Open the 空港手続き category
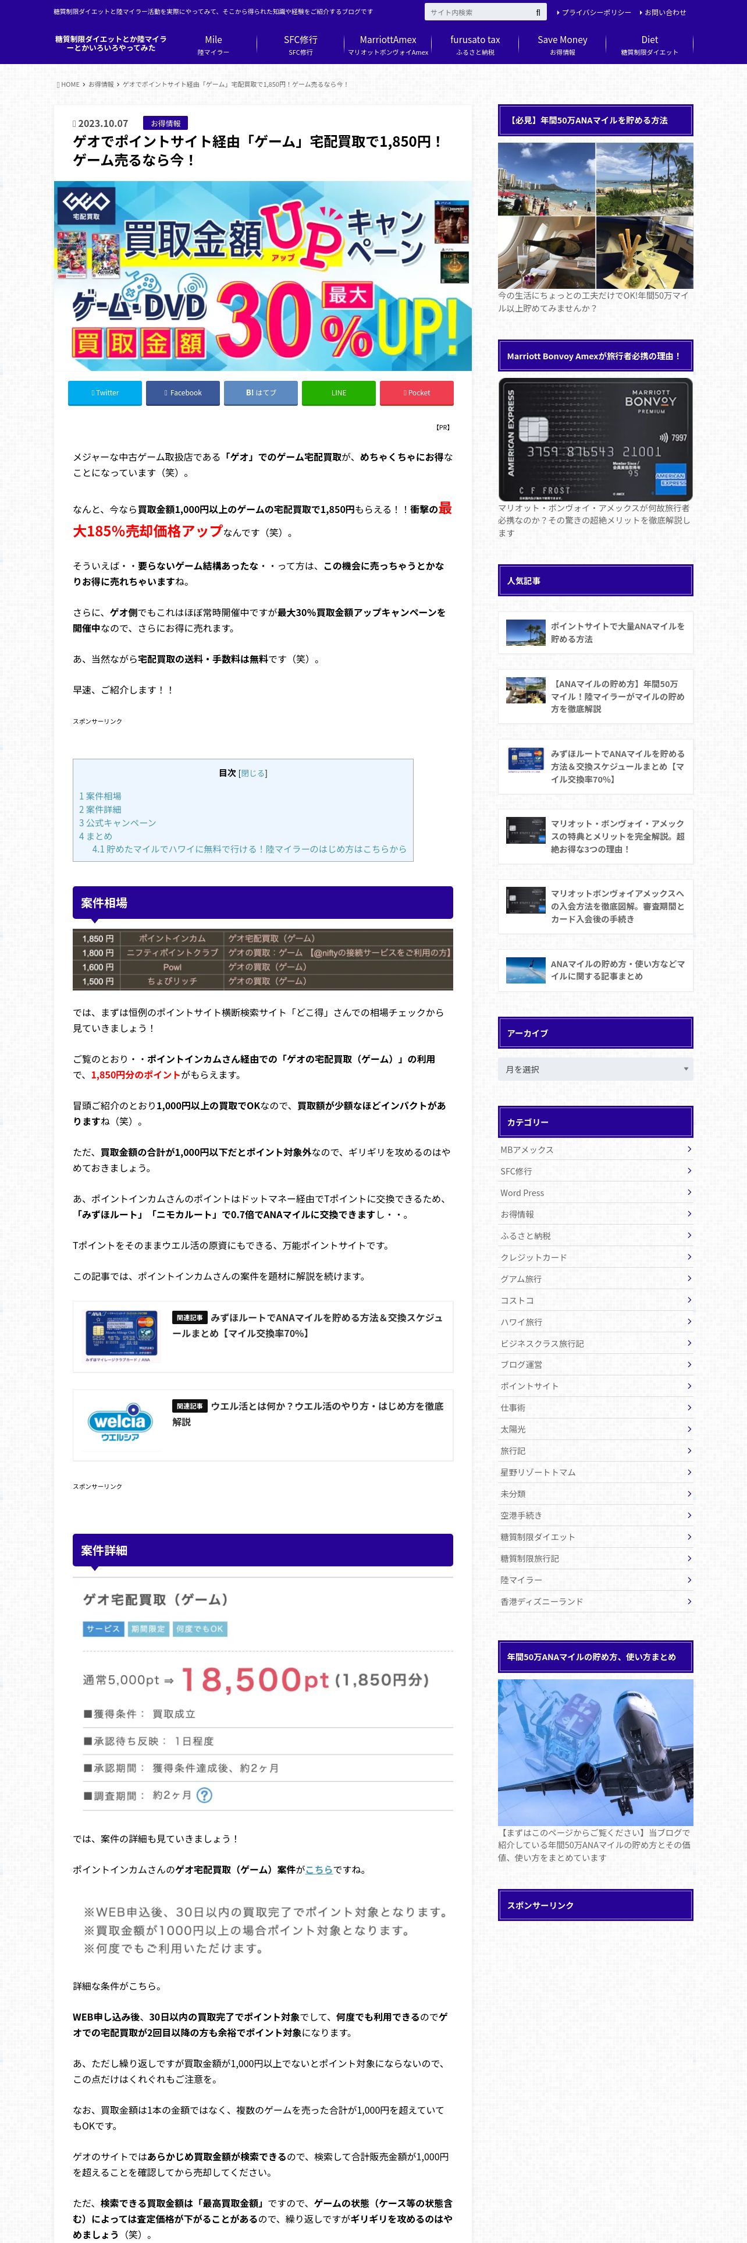The image size is (747, 2243). [x=596, y=1515]
